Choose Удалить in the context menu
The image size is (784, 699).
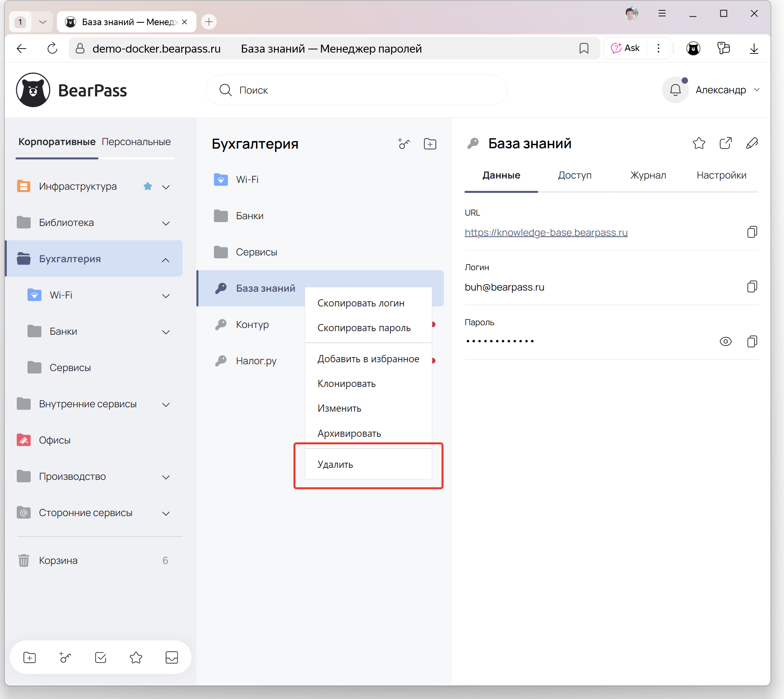(x=335, y=464)
